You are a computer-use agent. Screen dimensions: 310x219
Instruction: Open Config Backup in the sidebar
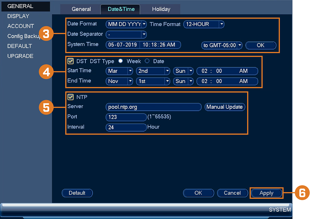(24, 36)
